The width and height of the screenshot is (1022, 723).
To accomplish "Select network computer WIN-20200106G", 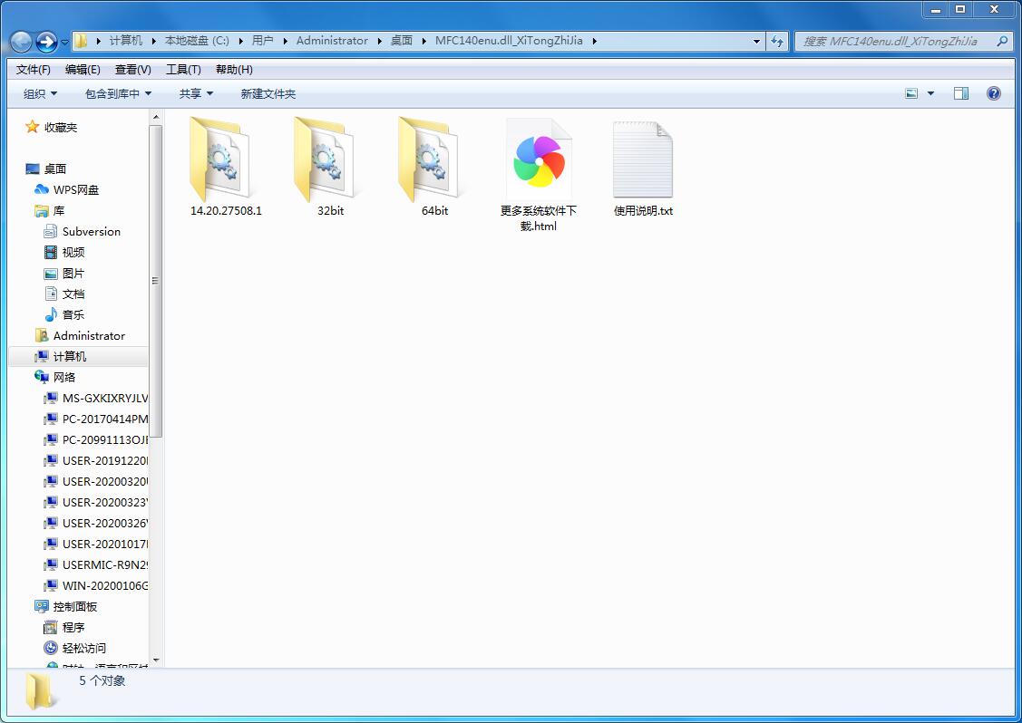I will click(105, 585).
